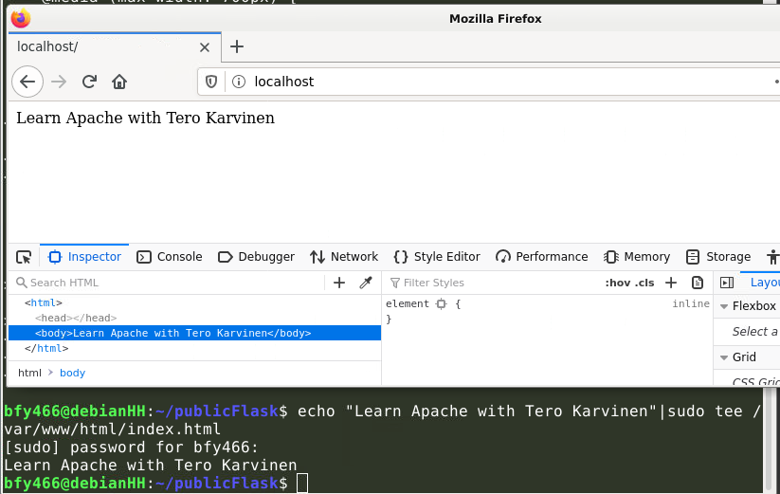Collapse the Grid section
Image resolution: width=780 pixels, height=494 pixels.
tap(724, 357)
